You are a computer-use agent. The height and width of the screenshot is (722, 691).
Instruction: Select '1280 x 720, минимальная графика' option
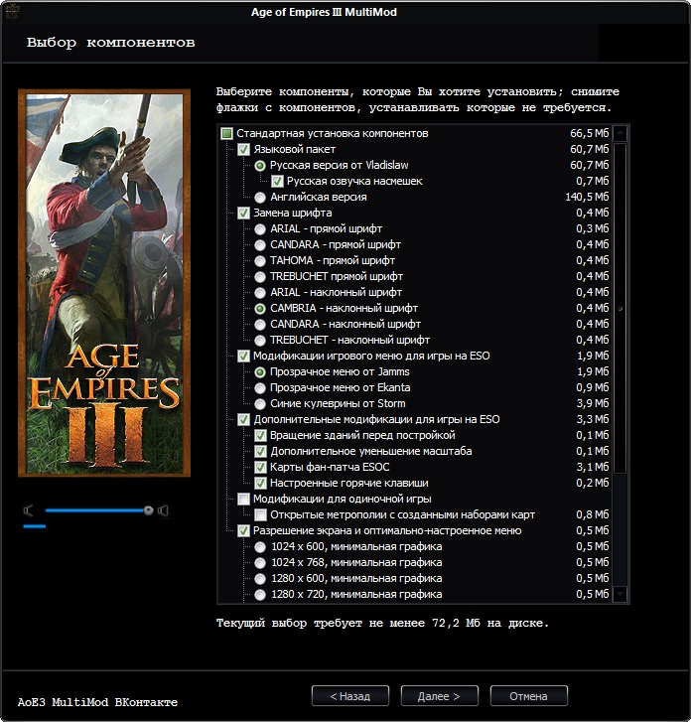pyautogui.click(x=260, y=595)
